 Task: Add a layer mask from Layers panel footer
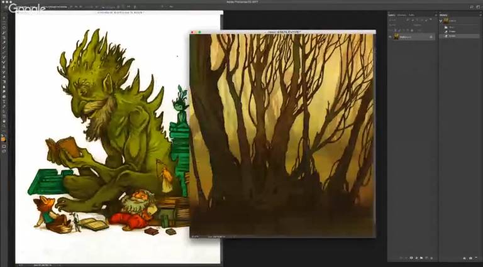point(411,258)
